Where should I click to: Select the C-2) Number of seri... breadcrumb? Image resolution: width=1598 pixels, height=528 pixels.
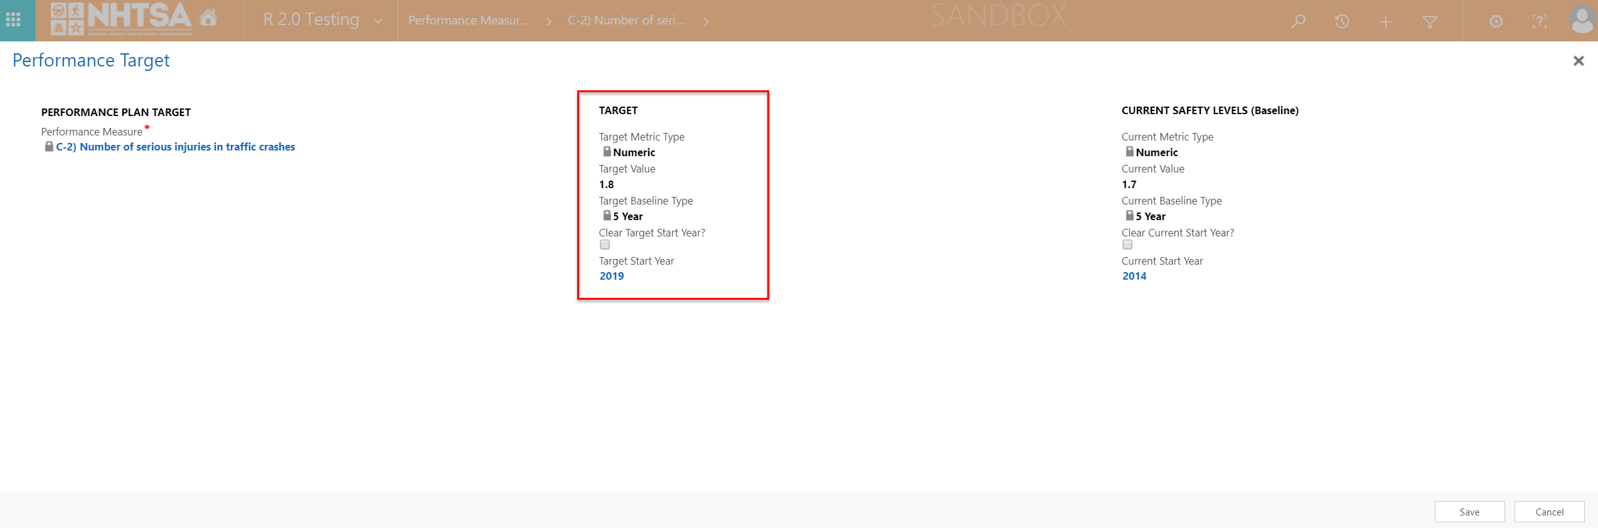tap(626, 21)
